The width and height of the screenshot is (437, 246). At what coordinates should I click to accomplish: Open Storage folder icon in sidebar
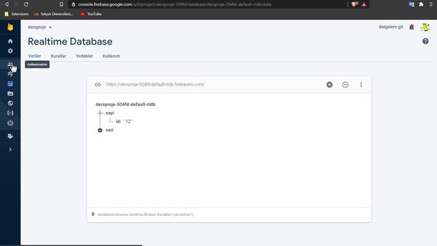click(x=10, y=94)
